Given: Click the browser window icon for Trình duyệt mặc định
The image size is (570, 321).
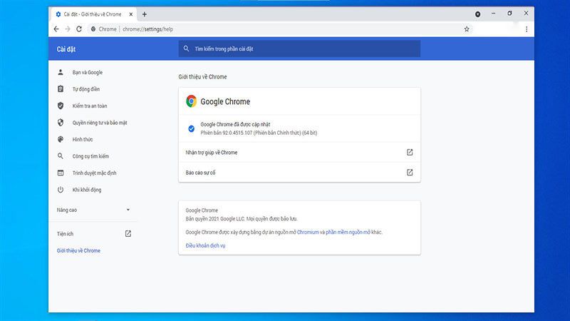Looking at the screenshot, I should 61,173.
